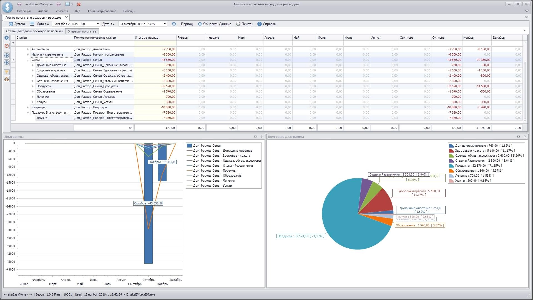Close the document area with right X
Image resolution: width=533 pixels, height=300 pixels.
coord(526,17)
